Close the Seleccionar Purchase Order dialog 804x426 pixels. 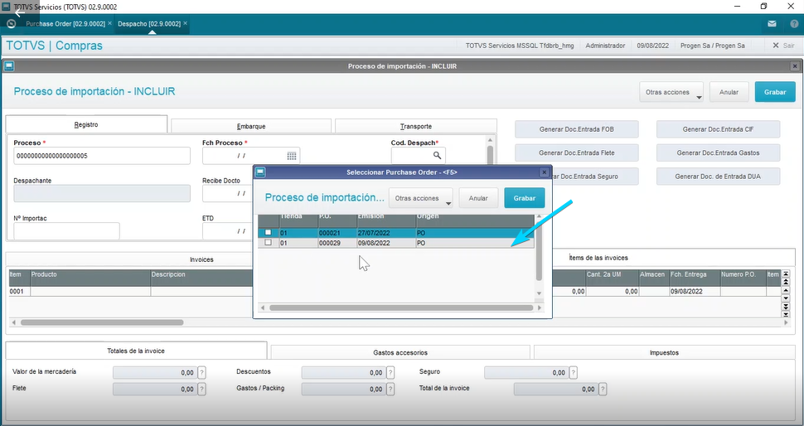[545, 172]
